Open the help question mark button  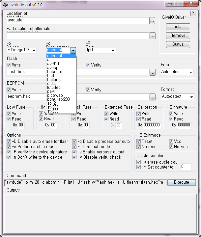[193, 13]
